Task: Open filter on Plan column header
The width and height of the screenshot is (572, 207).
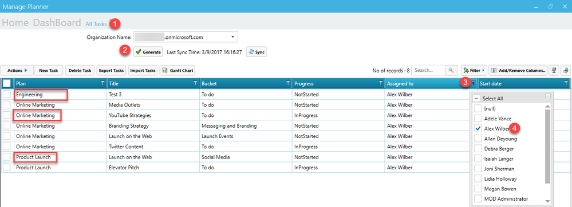Action: pos(102,83)
